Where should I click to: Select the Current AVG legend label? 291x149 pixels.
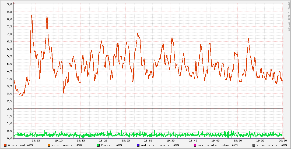[x=111, y=145]
